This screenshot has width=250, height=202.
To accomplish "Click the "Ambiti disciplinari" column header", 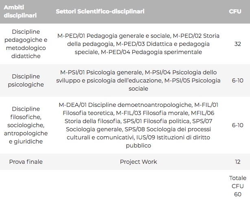I will 20,11.
